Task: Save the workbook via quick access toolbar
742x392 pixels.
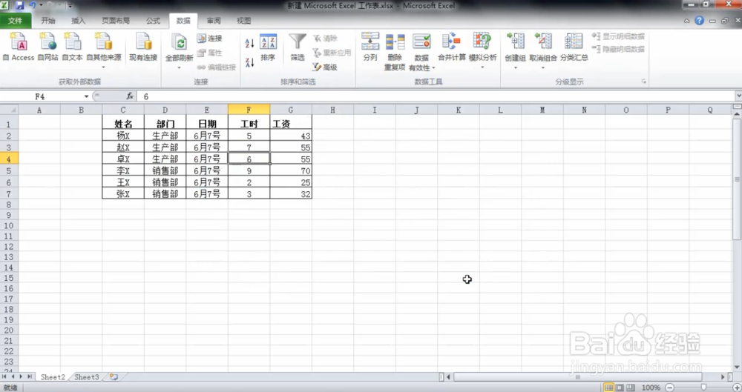Action: click(19, 5)
